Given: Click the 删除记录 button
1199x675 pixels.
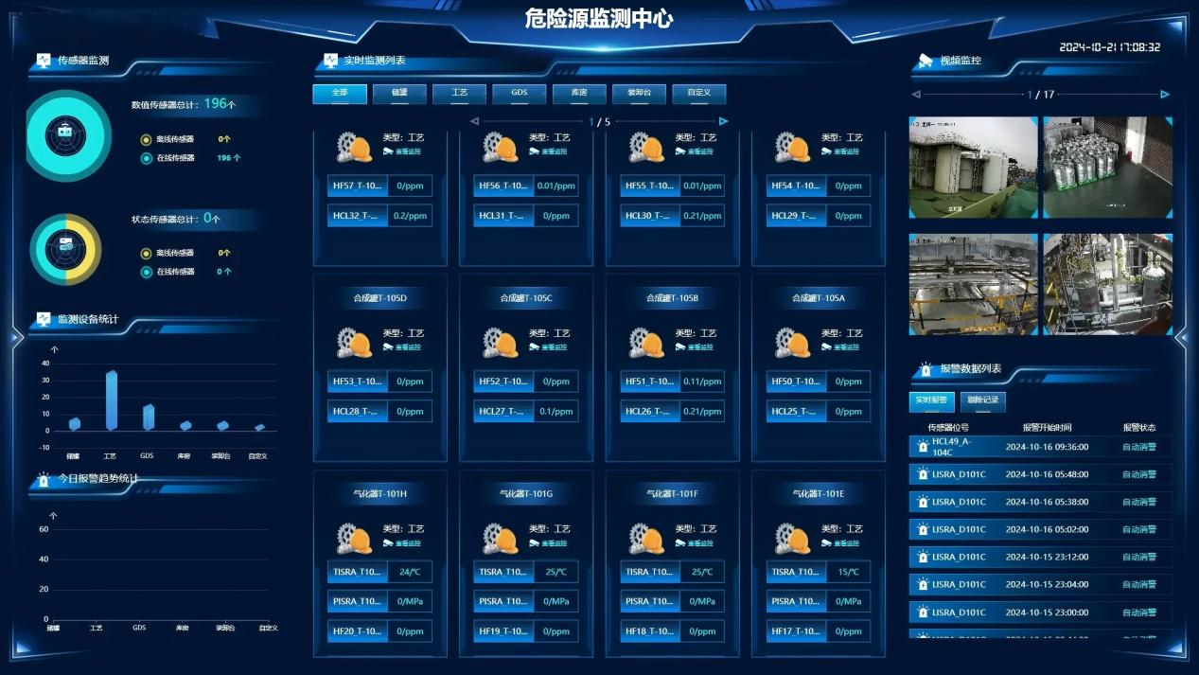Looking at the screenshot, I should (x=983, y=400).
